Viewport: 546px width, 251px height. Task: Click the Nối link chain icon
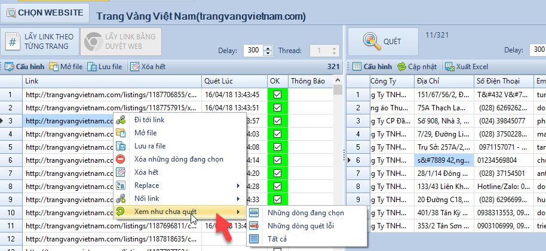(x=121, y=199)
